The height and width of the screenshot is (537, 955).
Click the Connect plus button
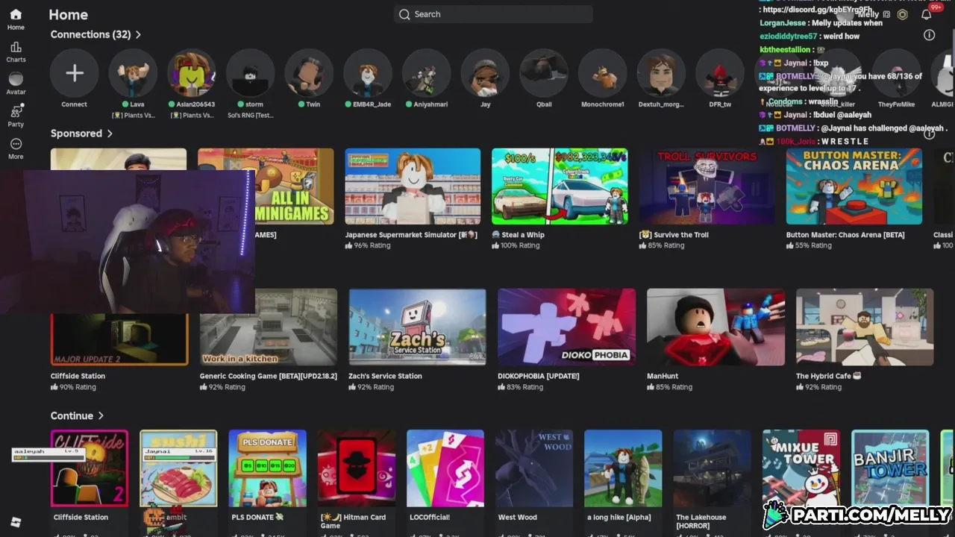(75, 73)
